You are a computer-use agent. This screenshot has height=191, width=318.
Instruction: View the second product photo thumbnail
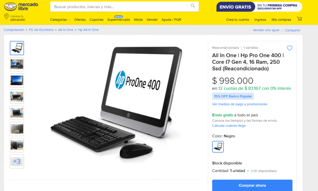[17, 64]
